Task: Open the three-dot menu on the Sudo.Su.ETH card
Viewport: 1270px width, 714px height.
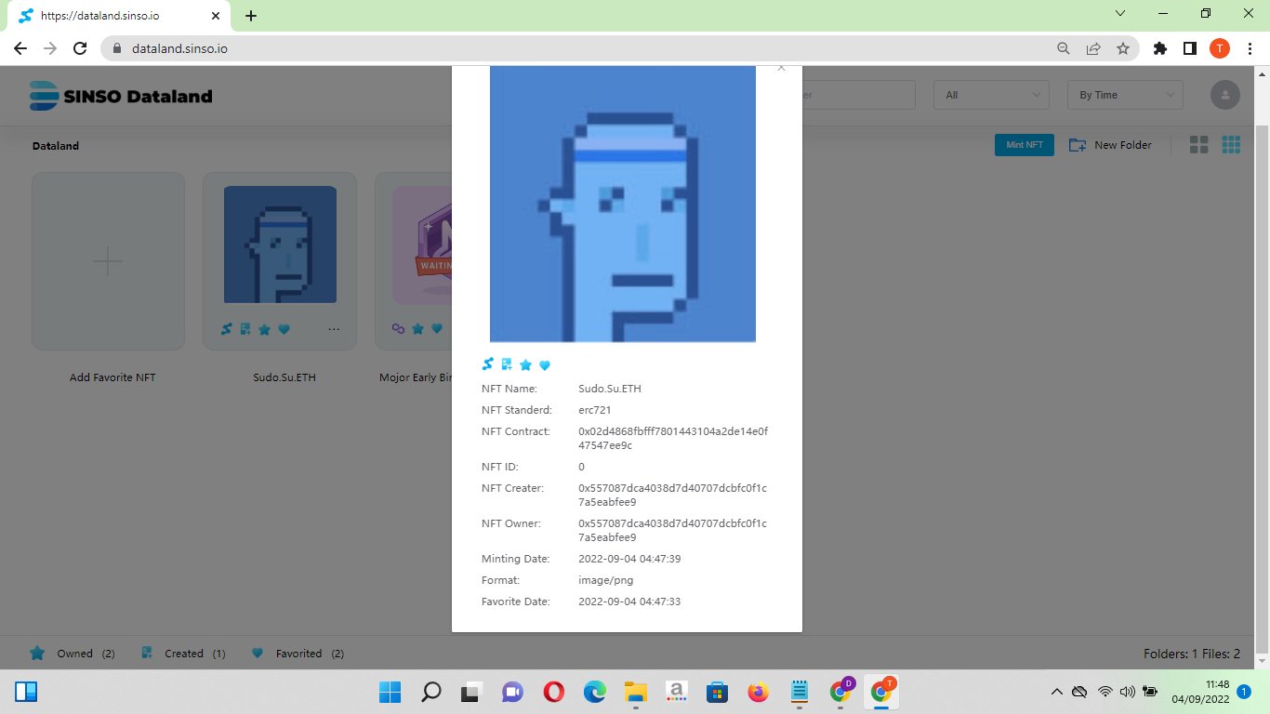Action: [x=334, y=329]
